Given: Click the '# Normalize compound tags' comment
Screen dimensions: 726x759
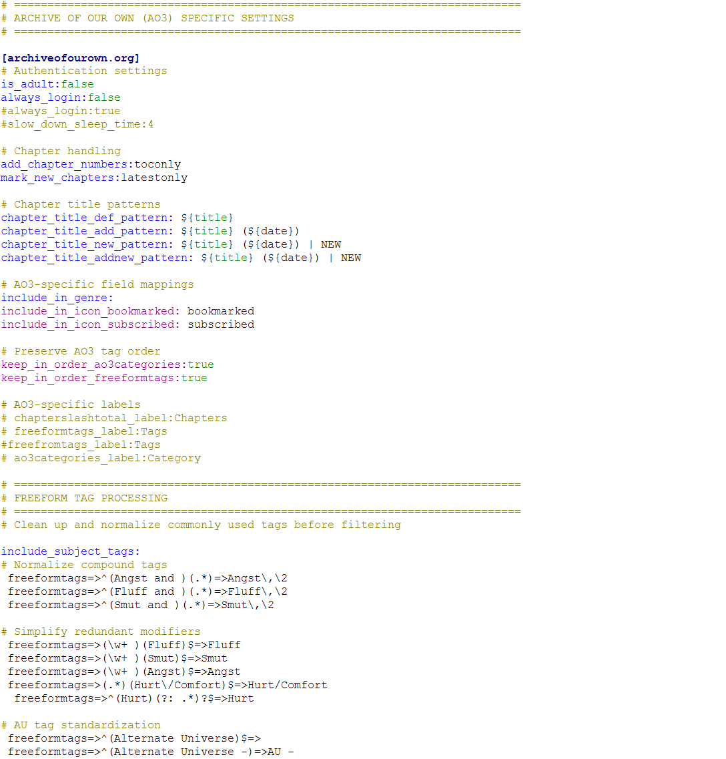Looking at the screenshot, I should 84,565.
